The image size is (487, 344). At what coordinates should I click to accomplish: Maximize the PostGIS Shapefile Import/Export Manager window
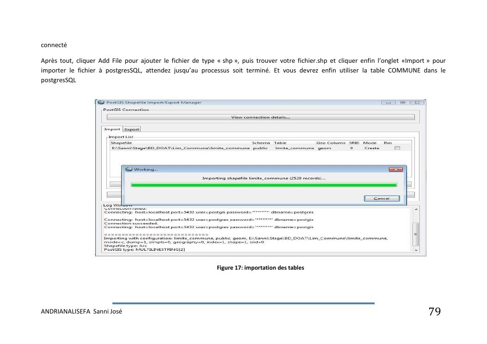[x=402, y=103]
